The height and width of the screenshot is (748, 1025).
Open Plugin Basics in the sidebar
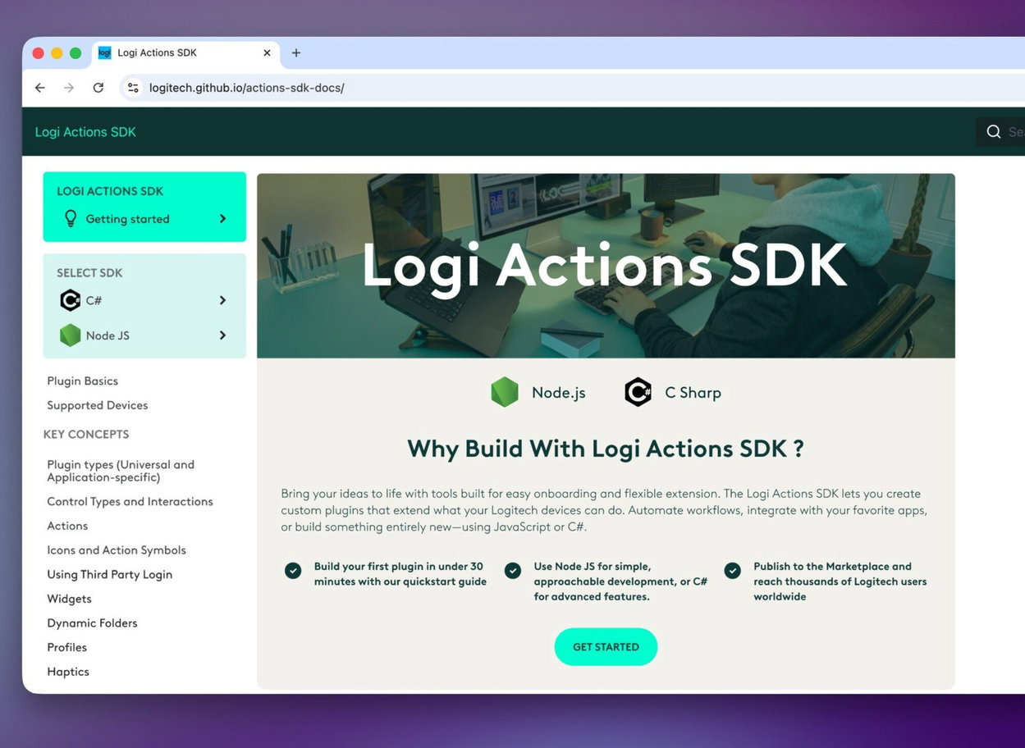[x=83, y=381]
